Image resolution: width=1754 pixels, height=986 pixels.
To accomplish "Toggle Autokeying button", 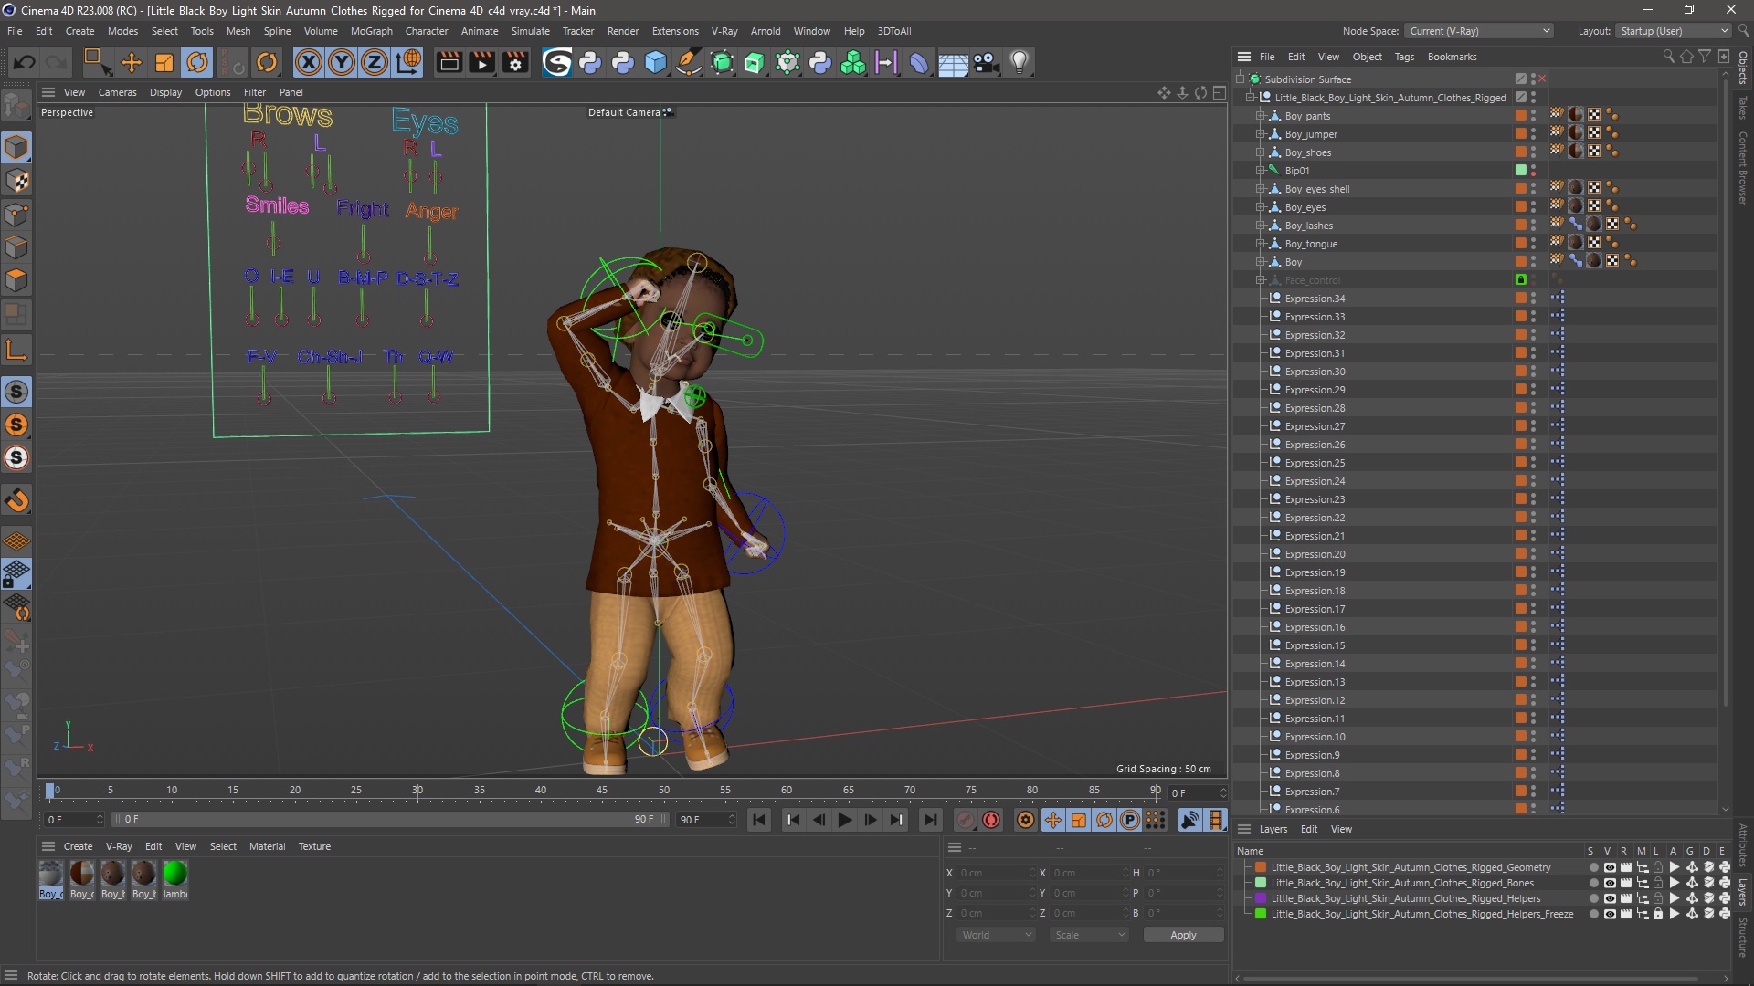I will click(x=991, y=820).
